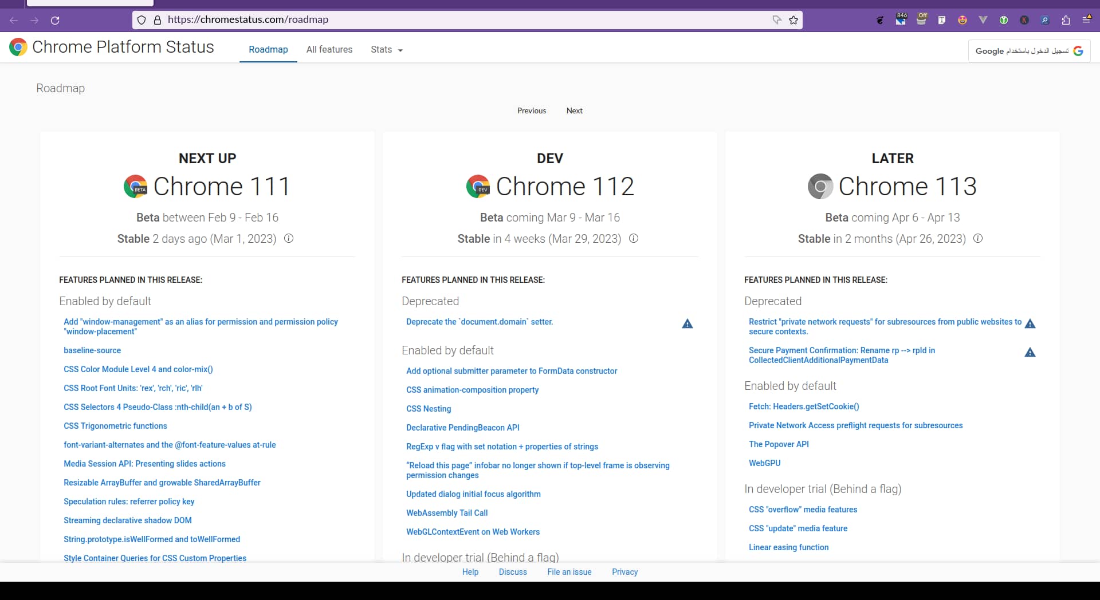1100x600 pixels.
Task: Click the padlock site security icon
Action: coord(158,20)
